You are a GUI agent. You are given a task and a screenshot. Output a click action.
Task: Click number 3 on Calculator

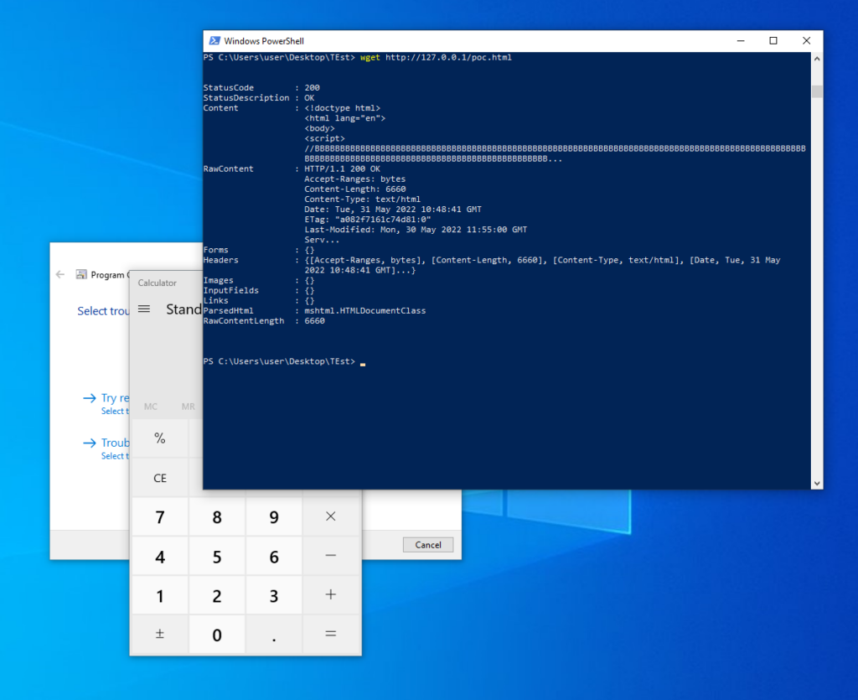pyautogui.click(x=274, y=595)
